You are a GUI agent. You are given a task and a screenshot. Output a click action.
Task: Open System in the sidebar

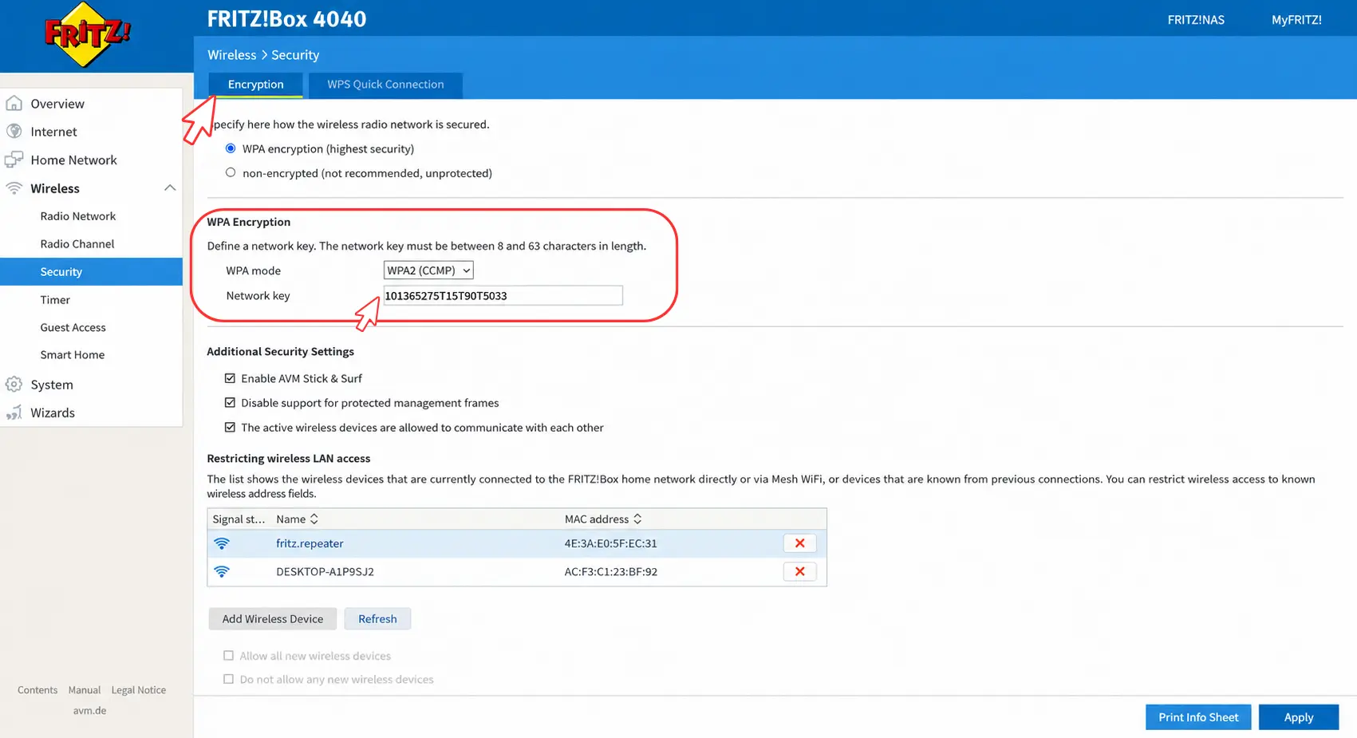(52, 385)
